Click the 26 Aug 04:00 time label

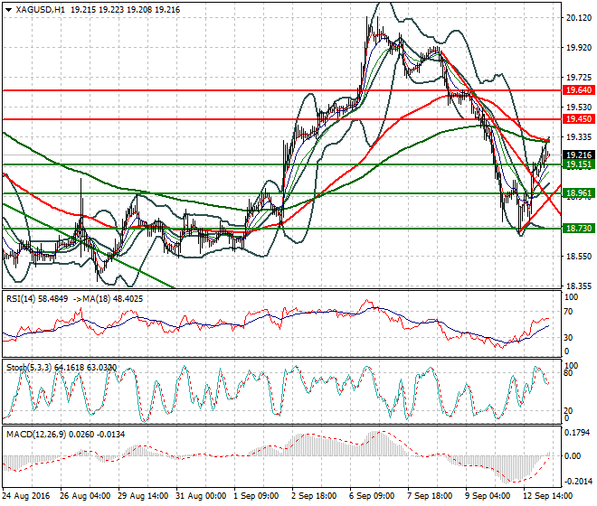[85, 496]
